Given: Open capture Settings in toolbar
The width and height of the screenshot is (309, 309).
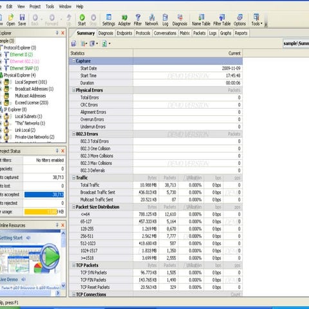Looking at the screenshot, I should [x=109, y=20].
